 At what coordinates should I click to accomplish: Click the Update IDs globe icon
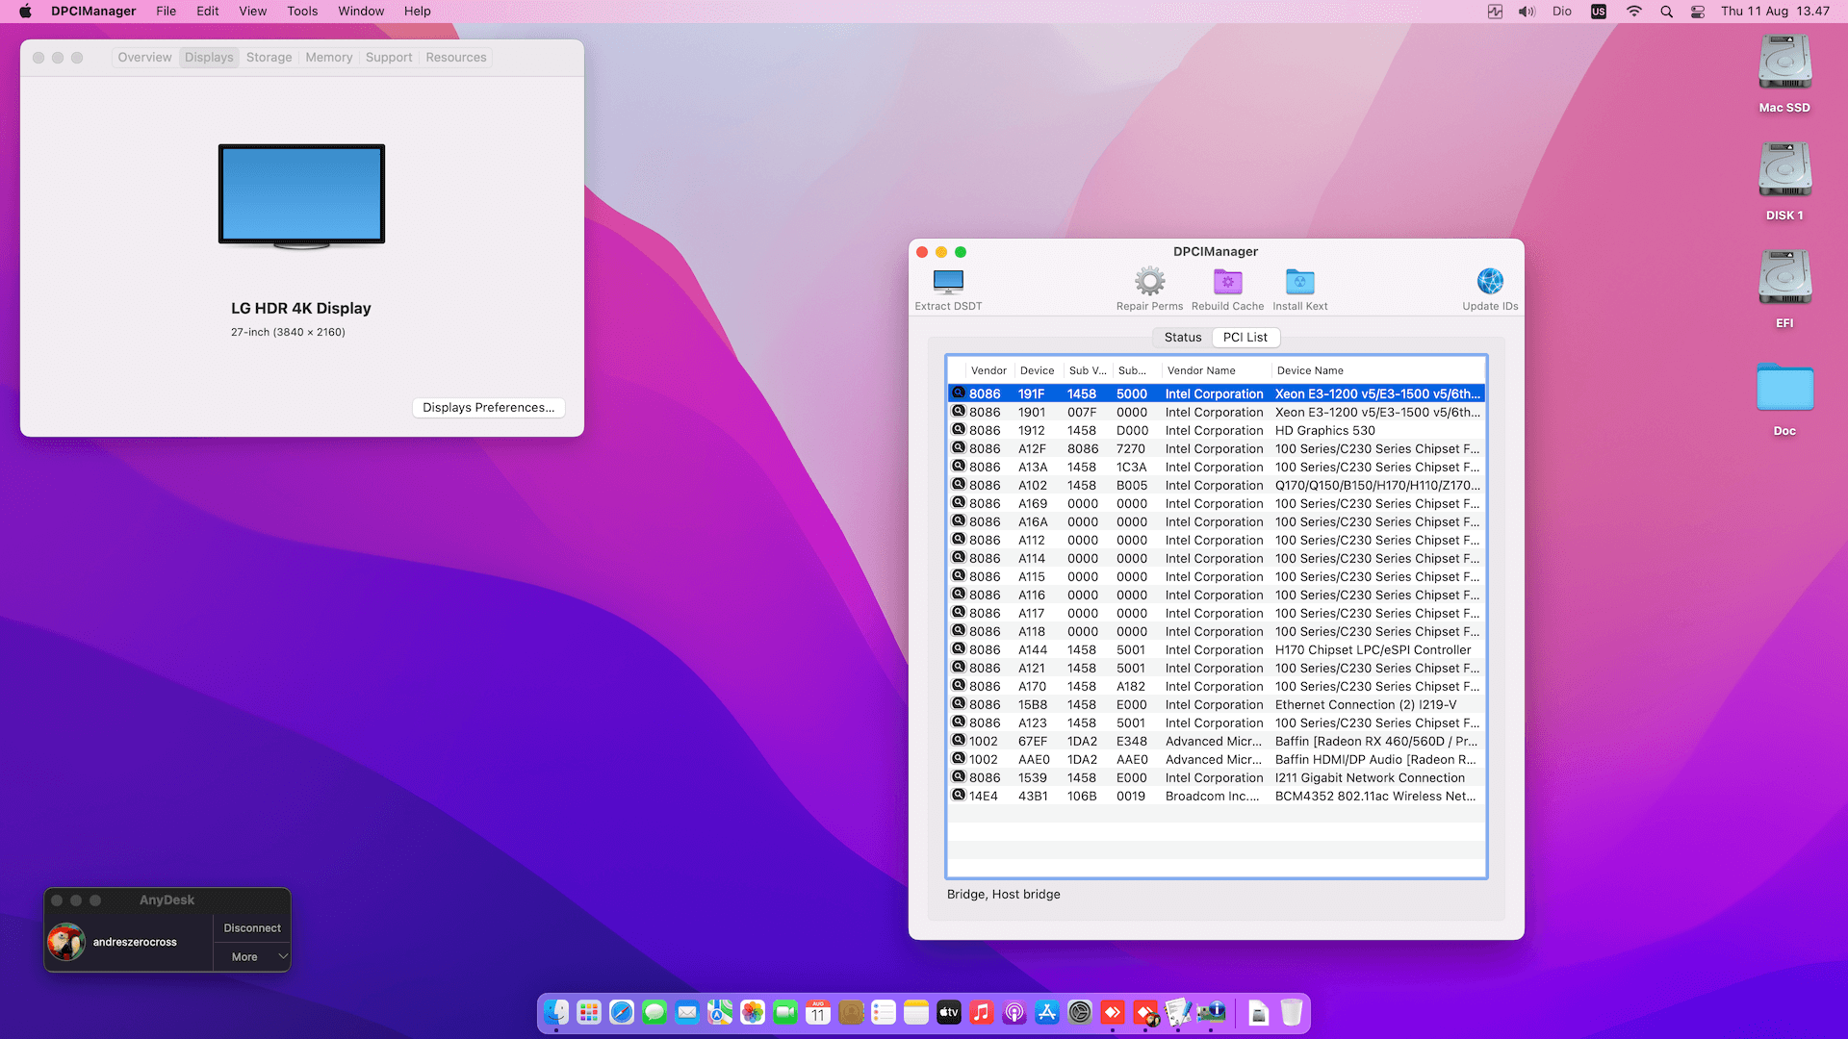pos(1490,281)
